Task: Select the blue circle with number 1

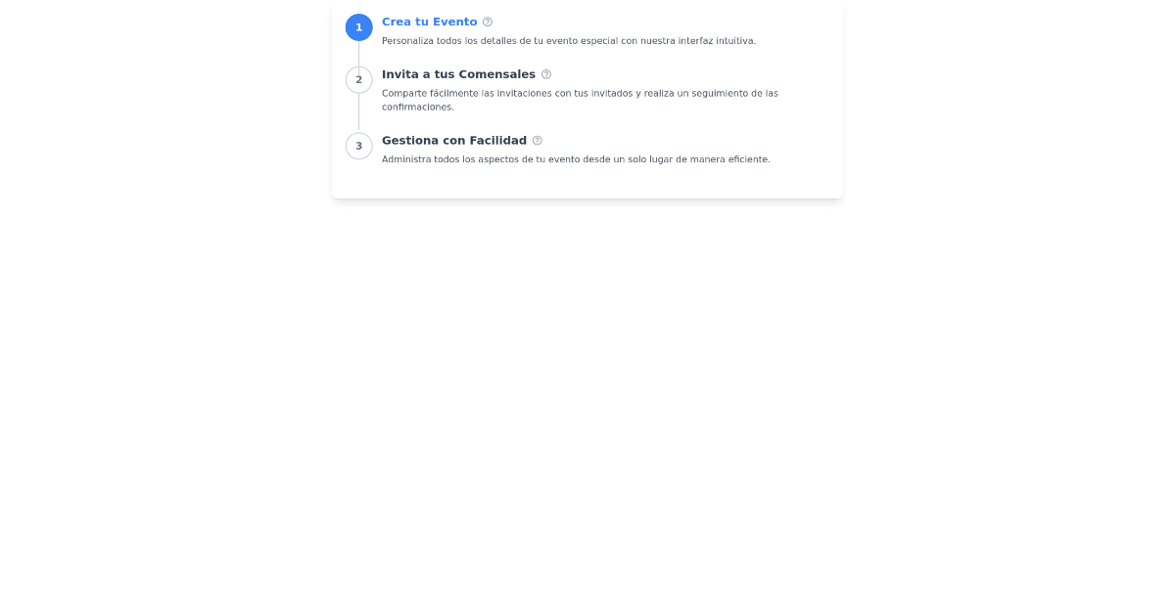Action: click(x=359, y=27)
